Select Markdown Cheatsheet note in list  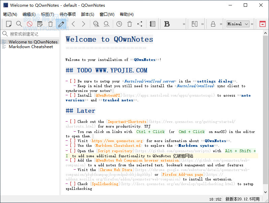click(x=31, y=47)
